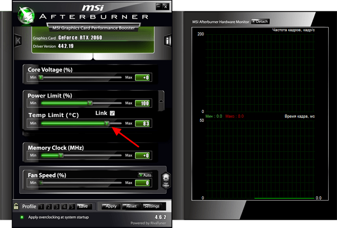This screenshot has width=337, height=228.
Task: Select profile slot 2
Action: [x=49, y=207]
